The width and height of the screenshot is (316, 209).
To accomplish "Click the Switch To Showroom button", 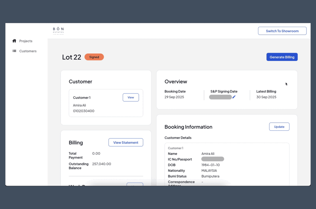I will [x=282, y=30].
